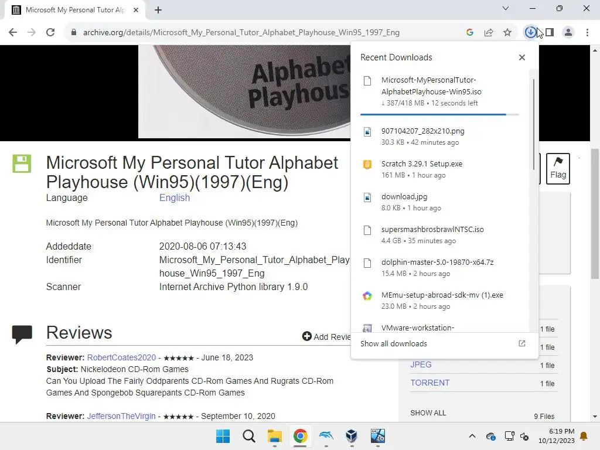This screenshot has width=600, height=450.
Task: Close the Recent Downloads popup
Action: (x=522, y=57)
